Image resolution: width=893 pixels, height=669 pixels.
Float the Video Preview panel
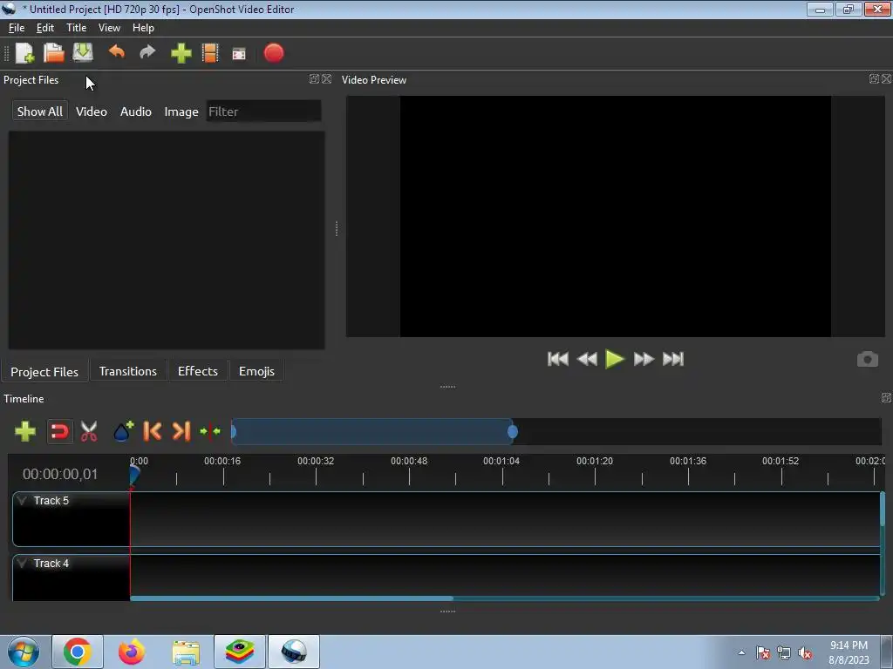pos(874,79)
